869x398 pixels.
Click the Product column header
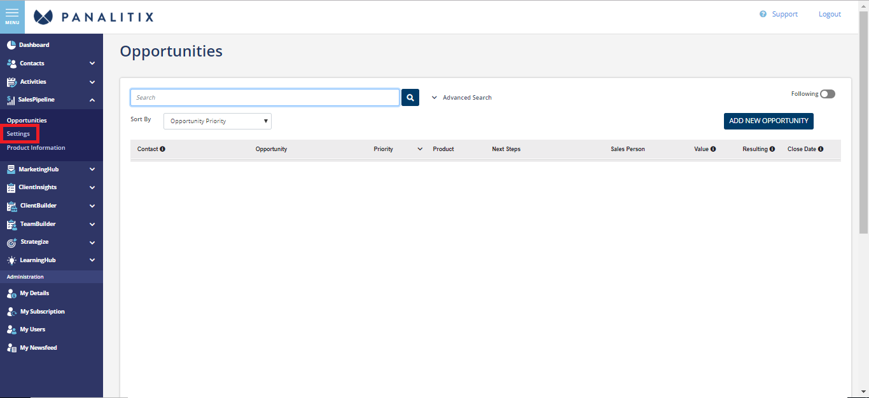point(443,149)
